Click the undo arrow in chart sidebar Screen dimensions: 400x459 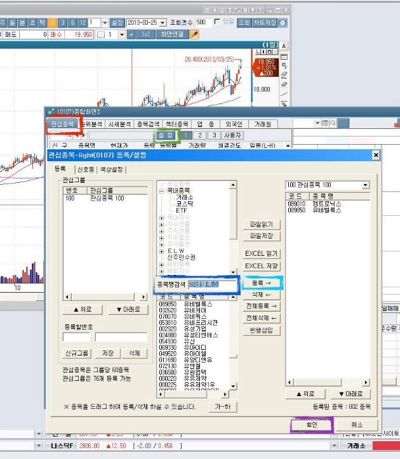(x=284, y=65)
